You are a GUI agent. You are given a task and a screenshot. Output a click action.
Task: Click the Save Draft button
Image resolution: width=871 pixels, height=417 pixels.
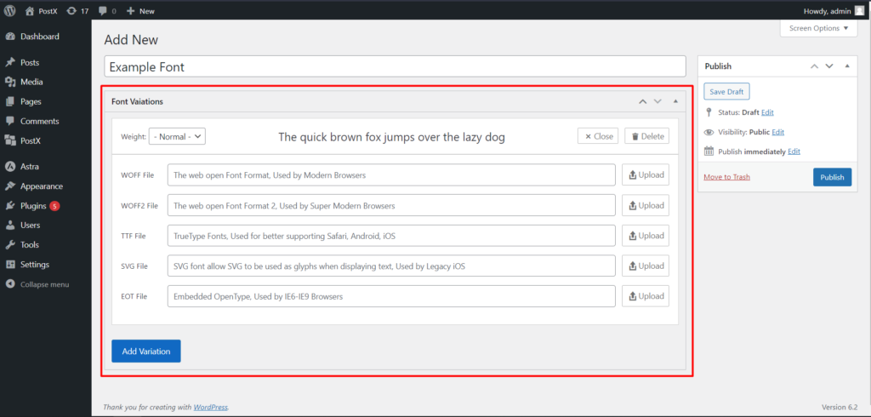pyautogui.click(x=726, y=92)
